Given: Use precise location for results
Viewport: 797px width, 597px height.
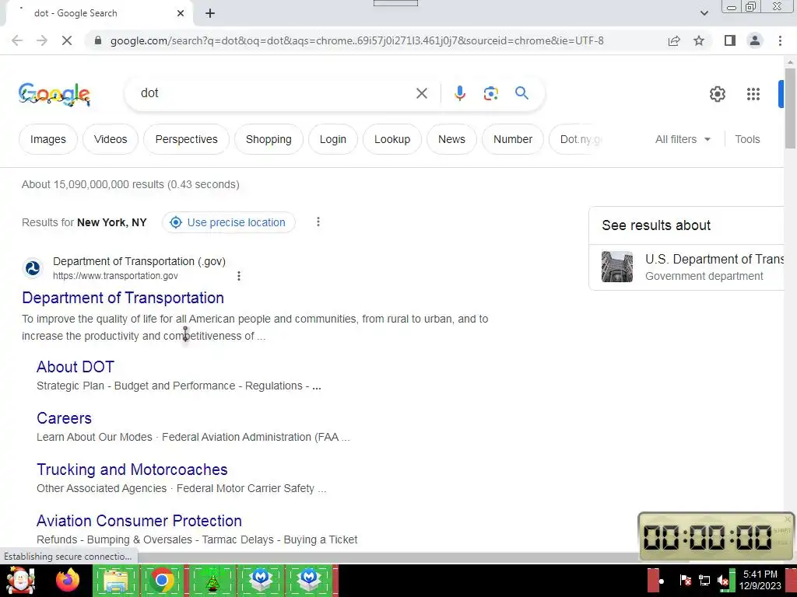Looking at the screenshot, I should click(x=228, y=222).
